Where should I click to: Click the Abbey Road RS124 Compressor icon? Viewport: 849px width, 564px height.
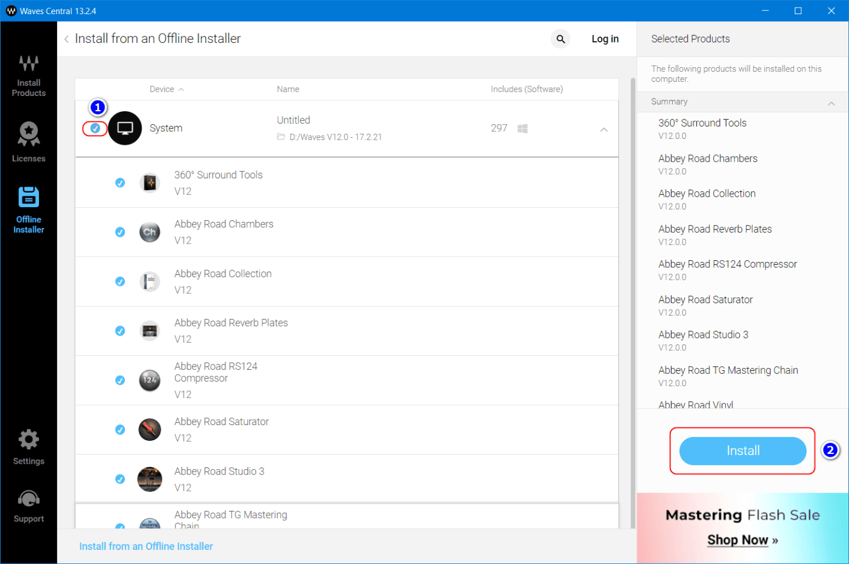(150, 380)
